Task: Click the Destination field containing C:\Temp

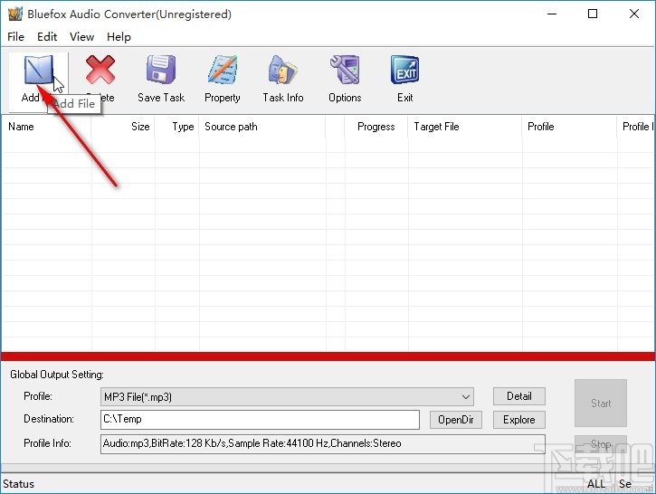Action: click(260, 420)
